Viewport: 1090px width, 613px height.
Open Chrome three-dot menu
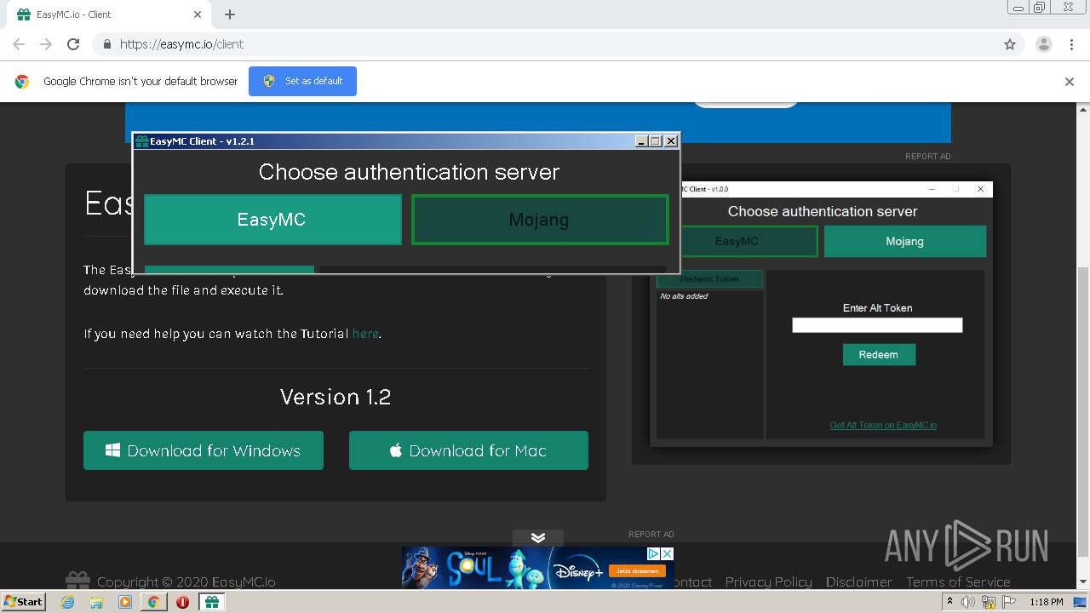pyautogui.click(x=1071, y=44)
